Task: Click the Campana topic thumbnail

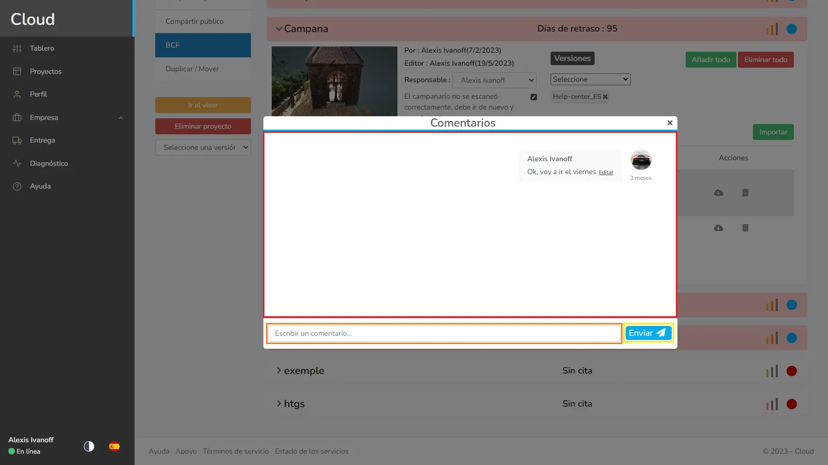Action: pos(334,81)
